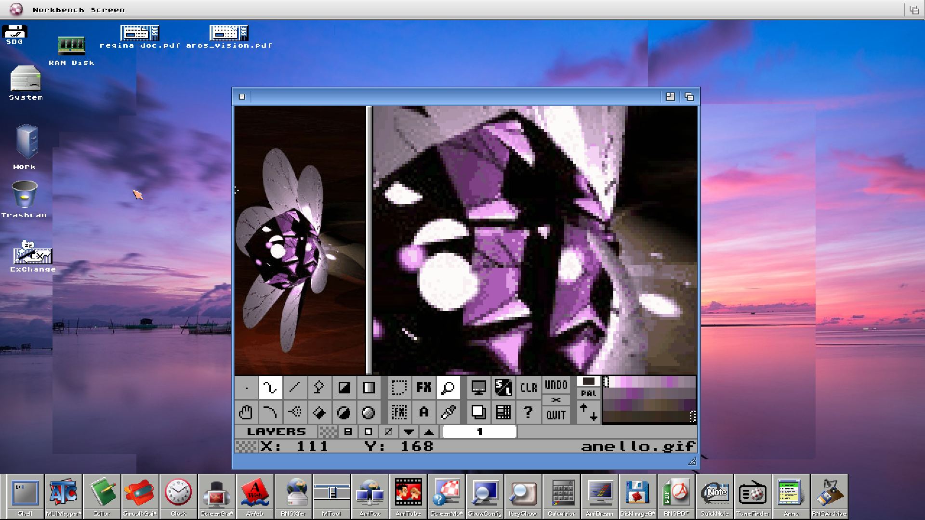Click the down arrow to switch layers
Image resolution: width=925 pixels, height=520 pixels.
point(409,432)
